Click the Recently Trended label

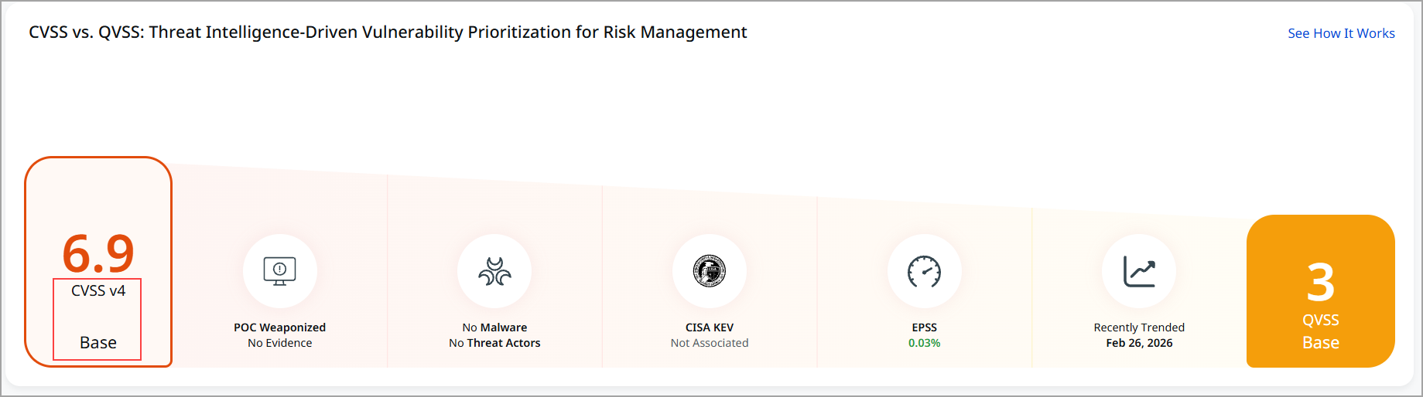[1139, 327]
